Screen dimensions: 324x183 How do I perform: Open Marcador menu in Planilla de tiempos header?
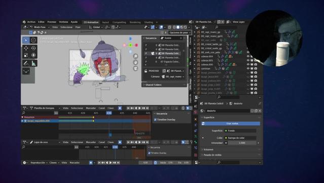click(91, 108)
